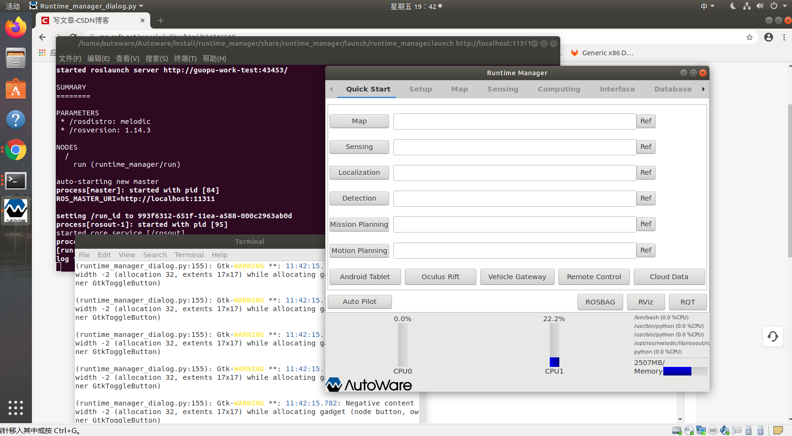Click the volume speaker icon in top bar
The width and height of the screenshot is (792, 436).
coord(760,6)
